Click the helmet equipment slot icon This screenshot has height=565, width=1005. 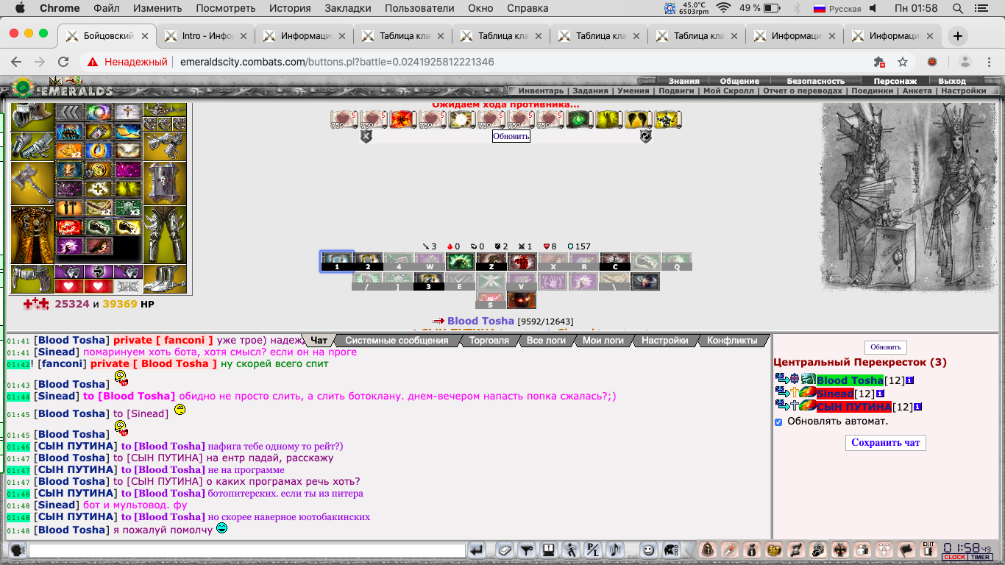pyautogui.click(x=32, y=116)
